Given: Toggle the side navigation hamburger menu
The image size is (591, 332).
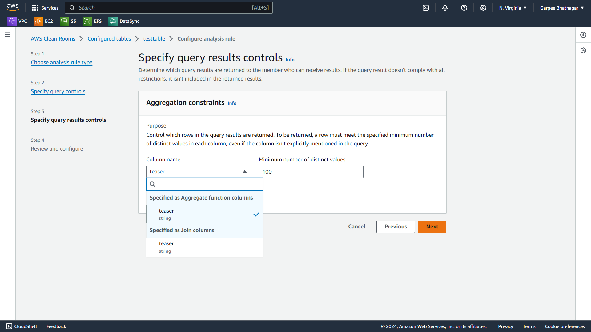Looking at the screenshot, I should (x=8, y=35).
